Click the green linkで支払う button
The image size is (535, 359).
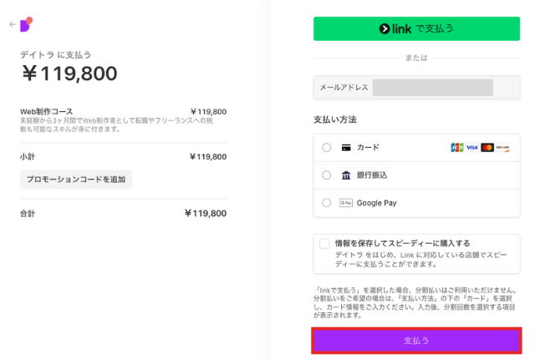pyautogui.click(x=416, y=28)
